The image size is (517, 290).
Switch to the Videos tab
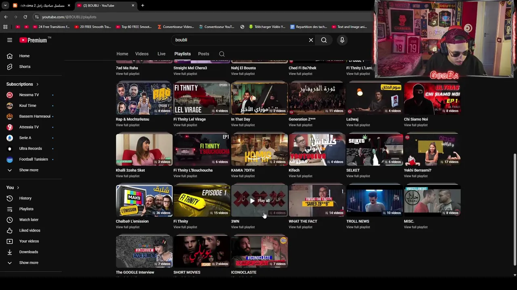click(x=142, y=54)
